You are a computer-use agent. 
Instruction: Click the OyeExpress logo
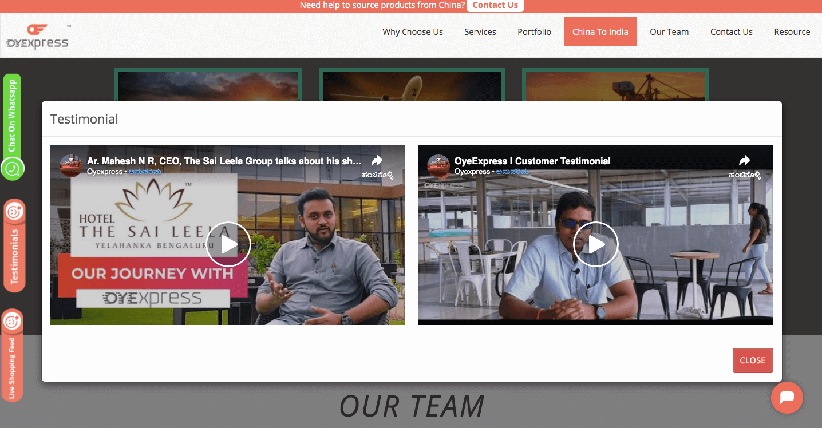coord(38,36)
